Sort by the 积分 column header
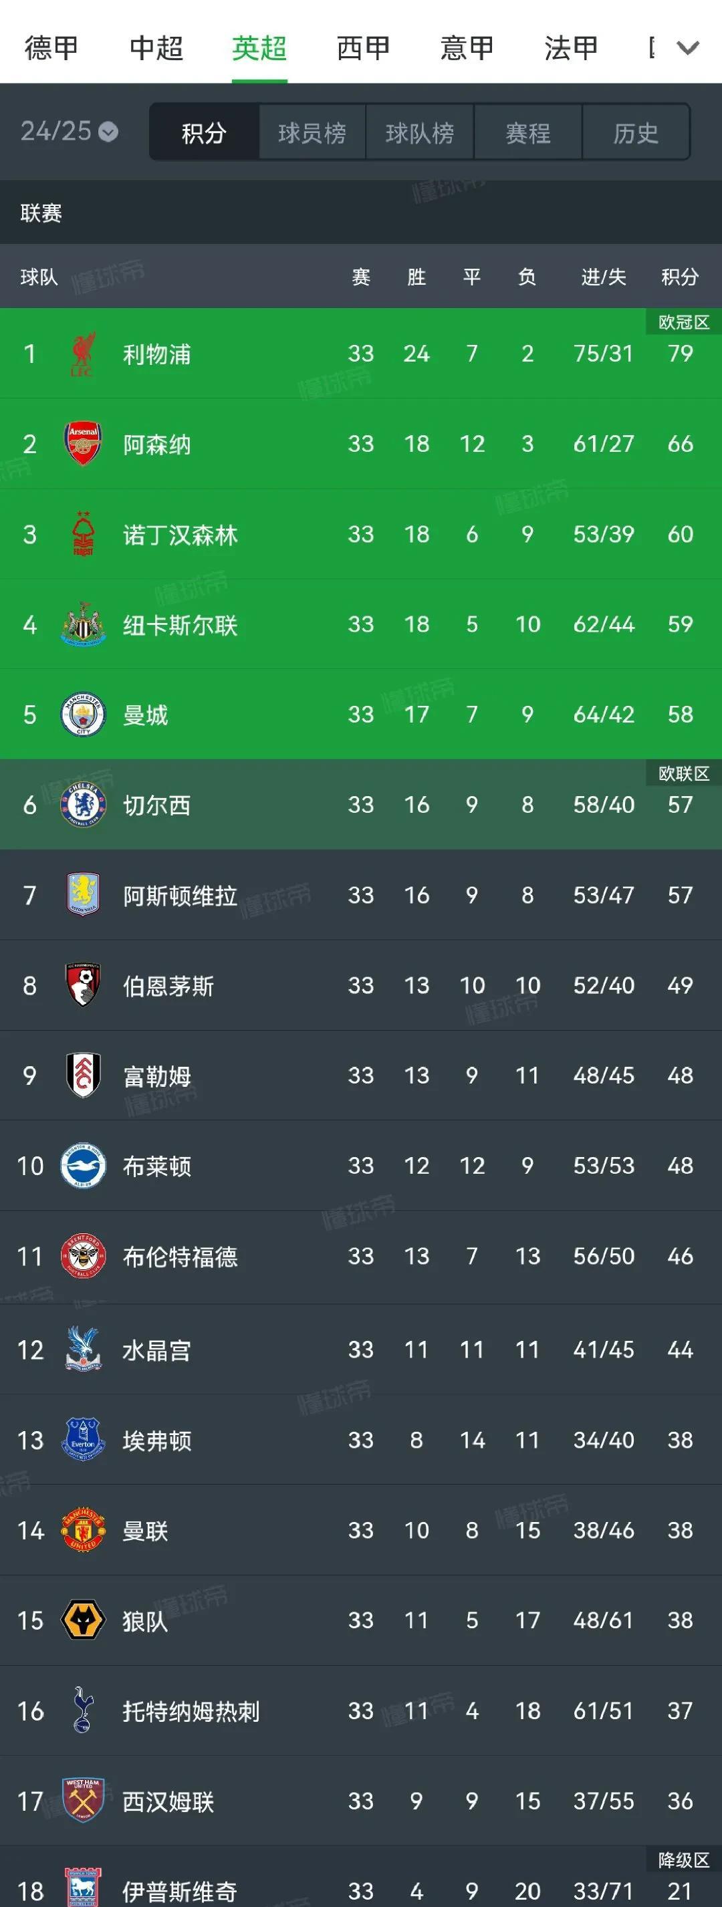The width and height of the screenshot is (722, 1907). (x=680, y=277)
